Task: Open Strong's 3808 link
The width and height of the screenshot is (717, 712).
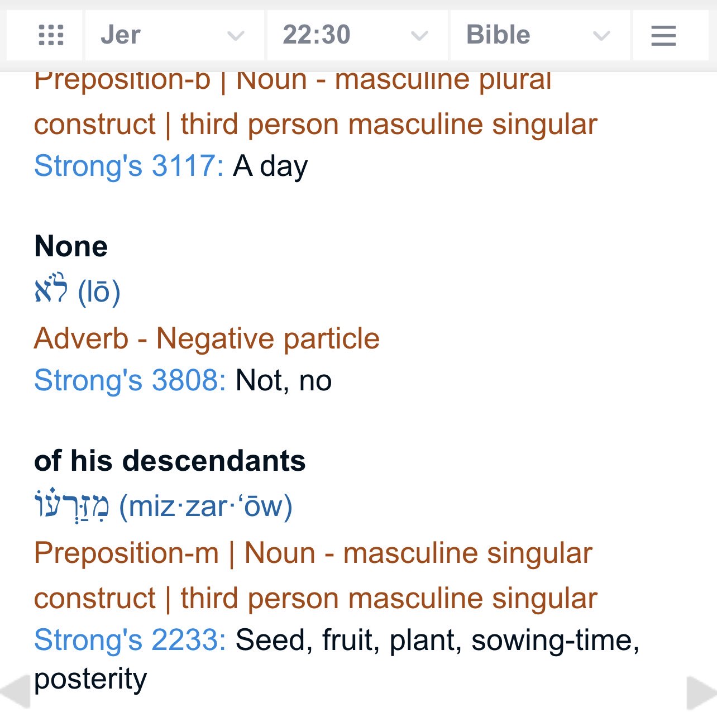Action: (x=130, y=380)
